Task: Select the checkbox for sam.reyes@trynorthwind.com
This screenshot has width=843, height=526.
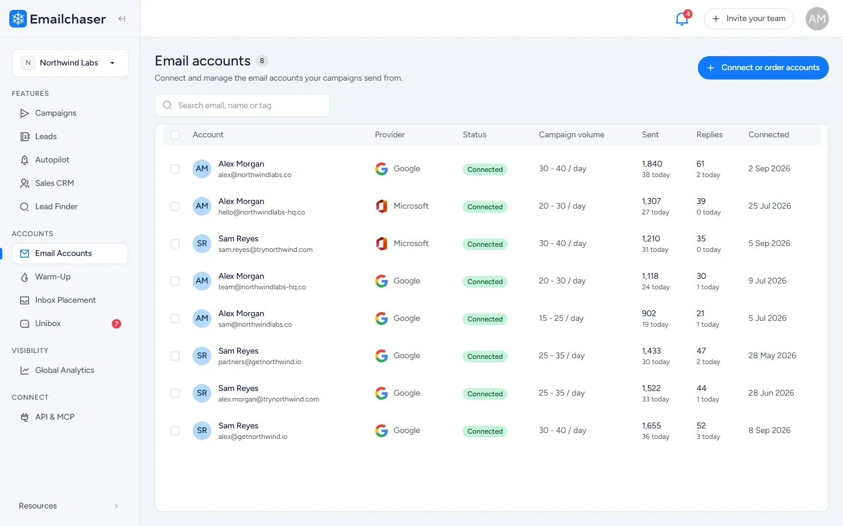Action: tap(175, 244)
